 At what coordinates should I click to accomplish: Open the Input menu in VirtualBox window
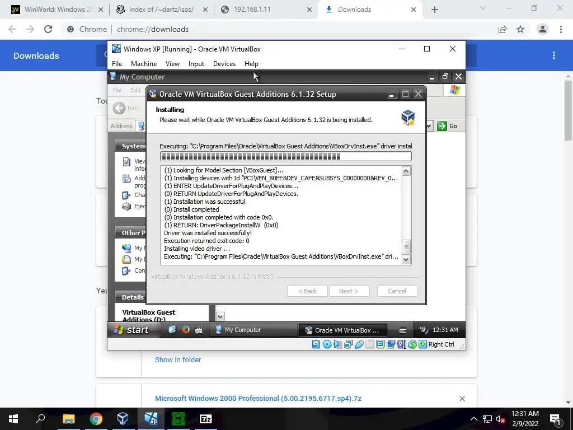pos(196,64)
